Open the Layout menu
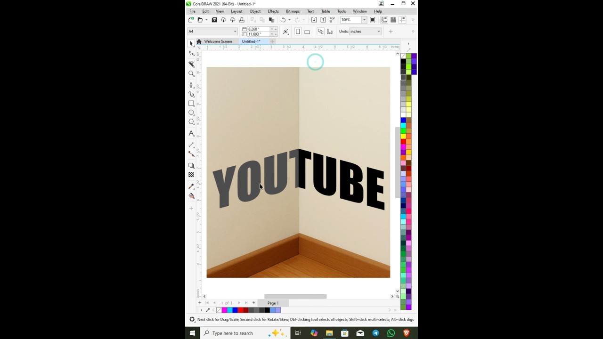The image size is (603, 339). [x=236, y=11]
